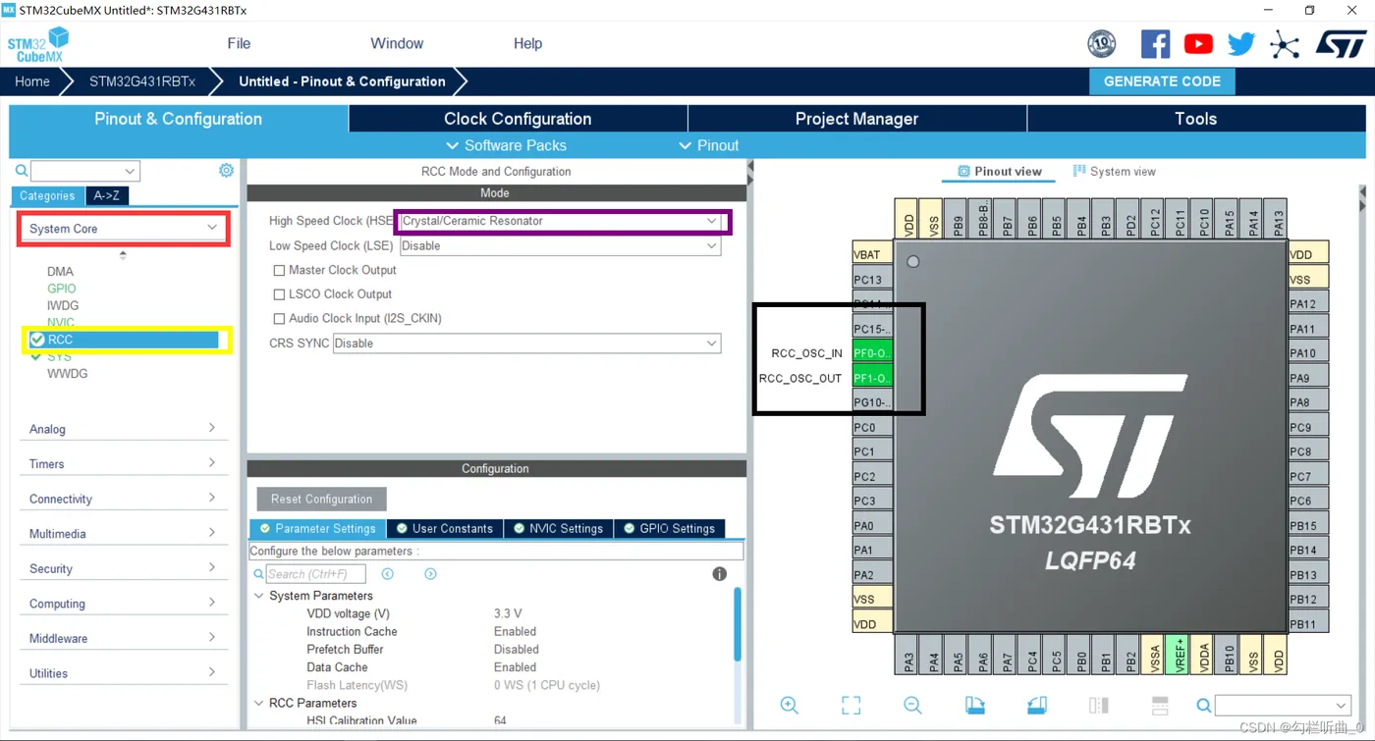Switch to Clock Configuration tab
Viewport: 1375px width, 741px height.
[518, 119]
